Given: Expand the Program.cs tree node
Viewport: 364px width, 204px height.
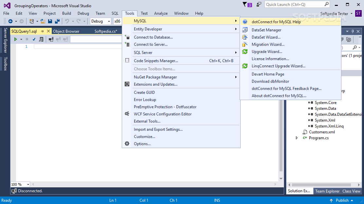Looking at the screenshot, I should pos(297,138).
